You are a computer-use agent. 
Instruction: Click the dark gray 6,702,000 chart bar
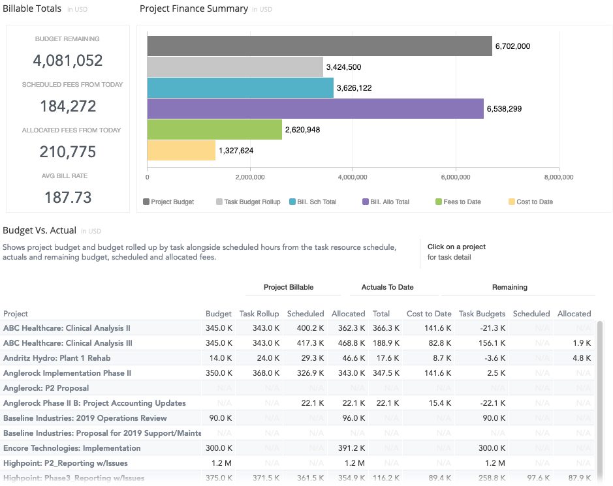coord(319,46)
